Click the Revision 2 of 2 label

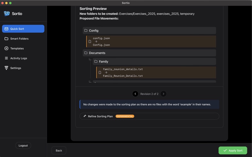coord(149,94)
